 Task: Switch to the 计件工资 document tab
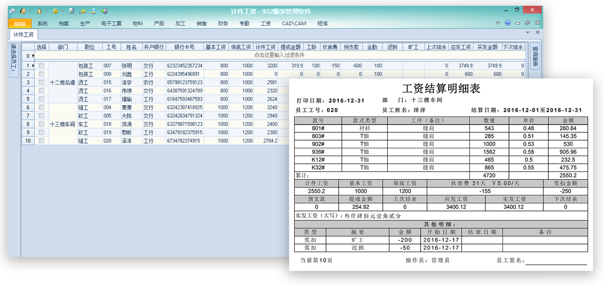[x=23, y=34]
